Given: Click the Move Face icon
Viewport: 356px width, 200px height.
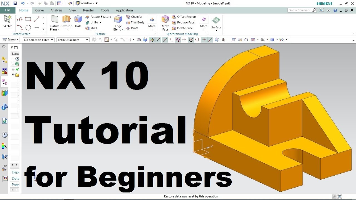Looking at the screenshot, I should click(165, 19).
